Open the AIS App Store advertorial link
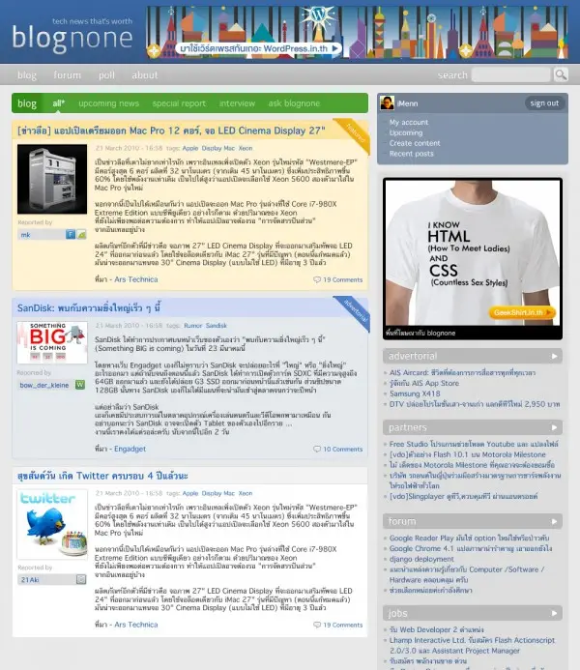 [x=423, y=383]
